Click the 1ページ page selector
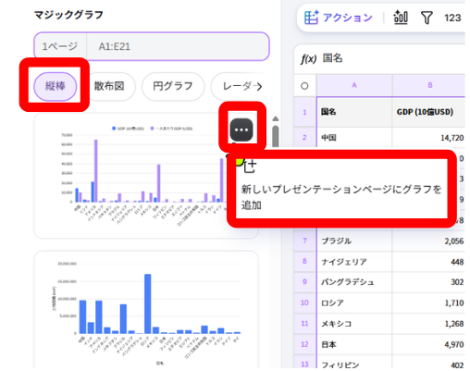 point(60,46)
